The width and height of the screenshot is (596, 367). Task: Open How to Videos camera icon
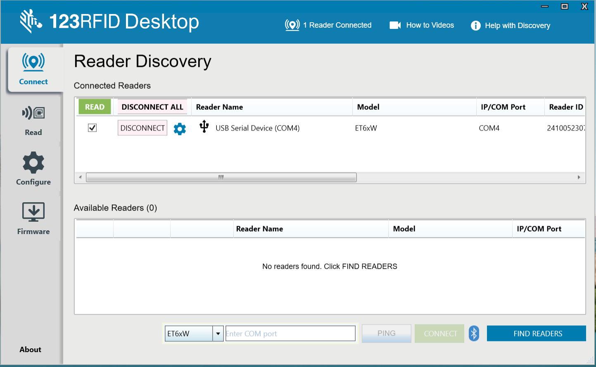click(395, 25)
